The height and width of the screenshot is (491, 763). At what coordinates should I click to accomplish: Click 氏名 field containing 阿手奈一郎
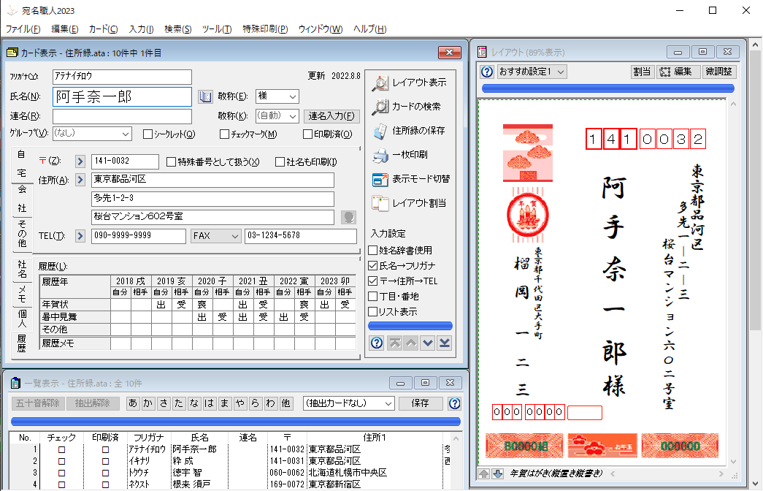(122, 96)
